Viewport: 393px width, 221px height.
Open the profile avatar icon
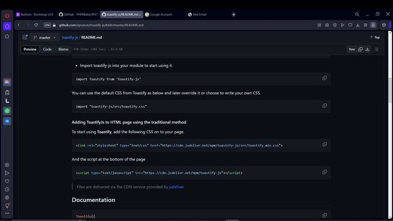(x=373, y=25)
